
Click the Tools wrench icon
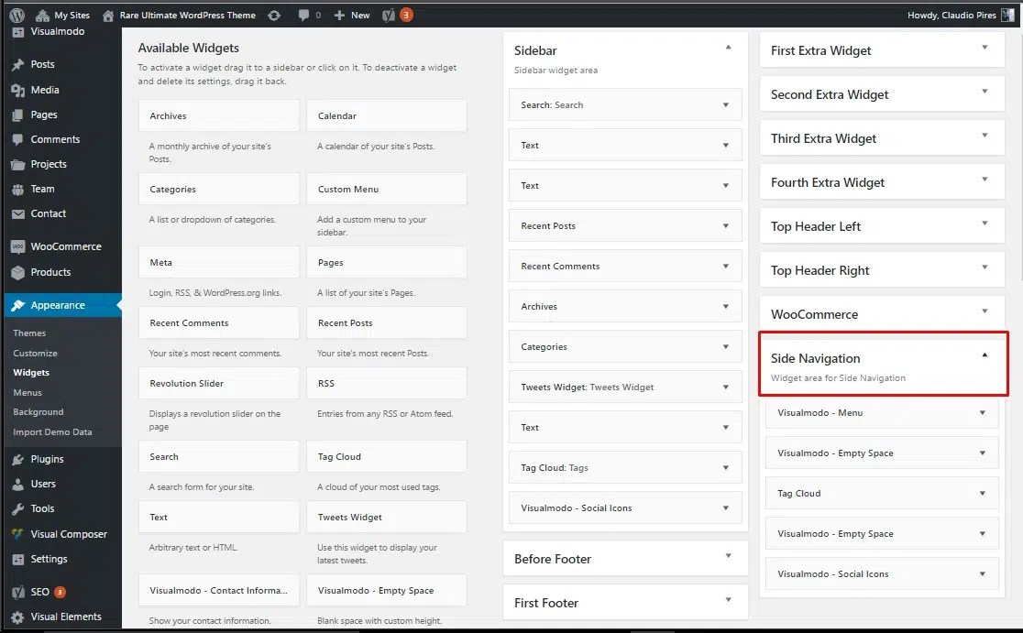(x=18, y=508)
